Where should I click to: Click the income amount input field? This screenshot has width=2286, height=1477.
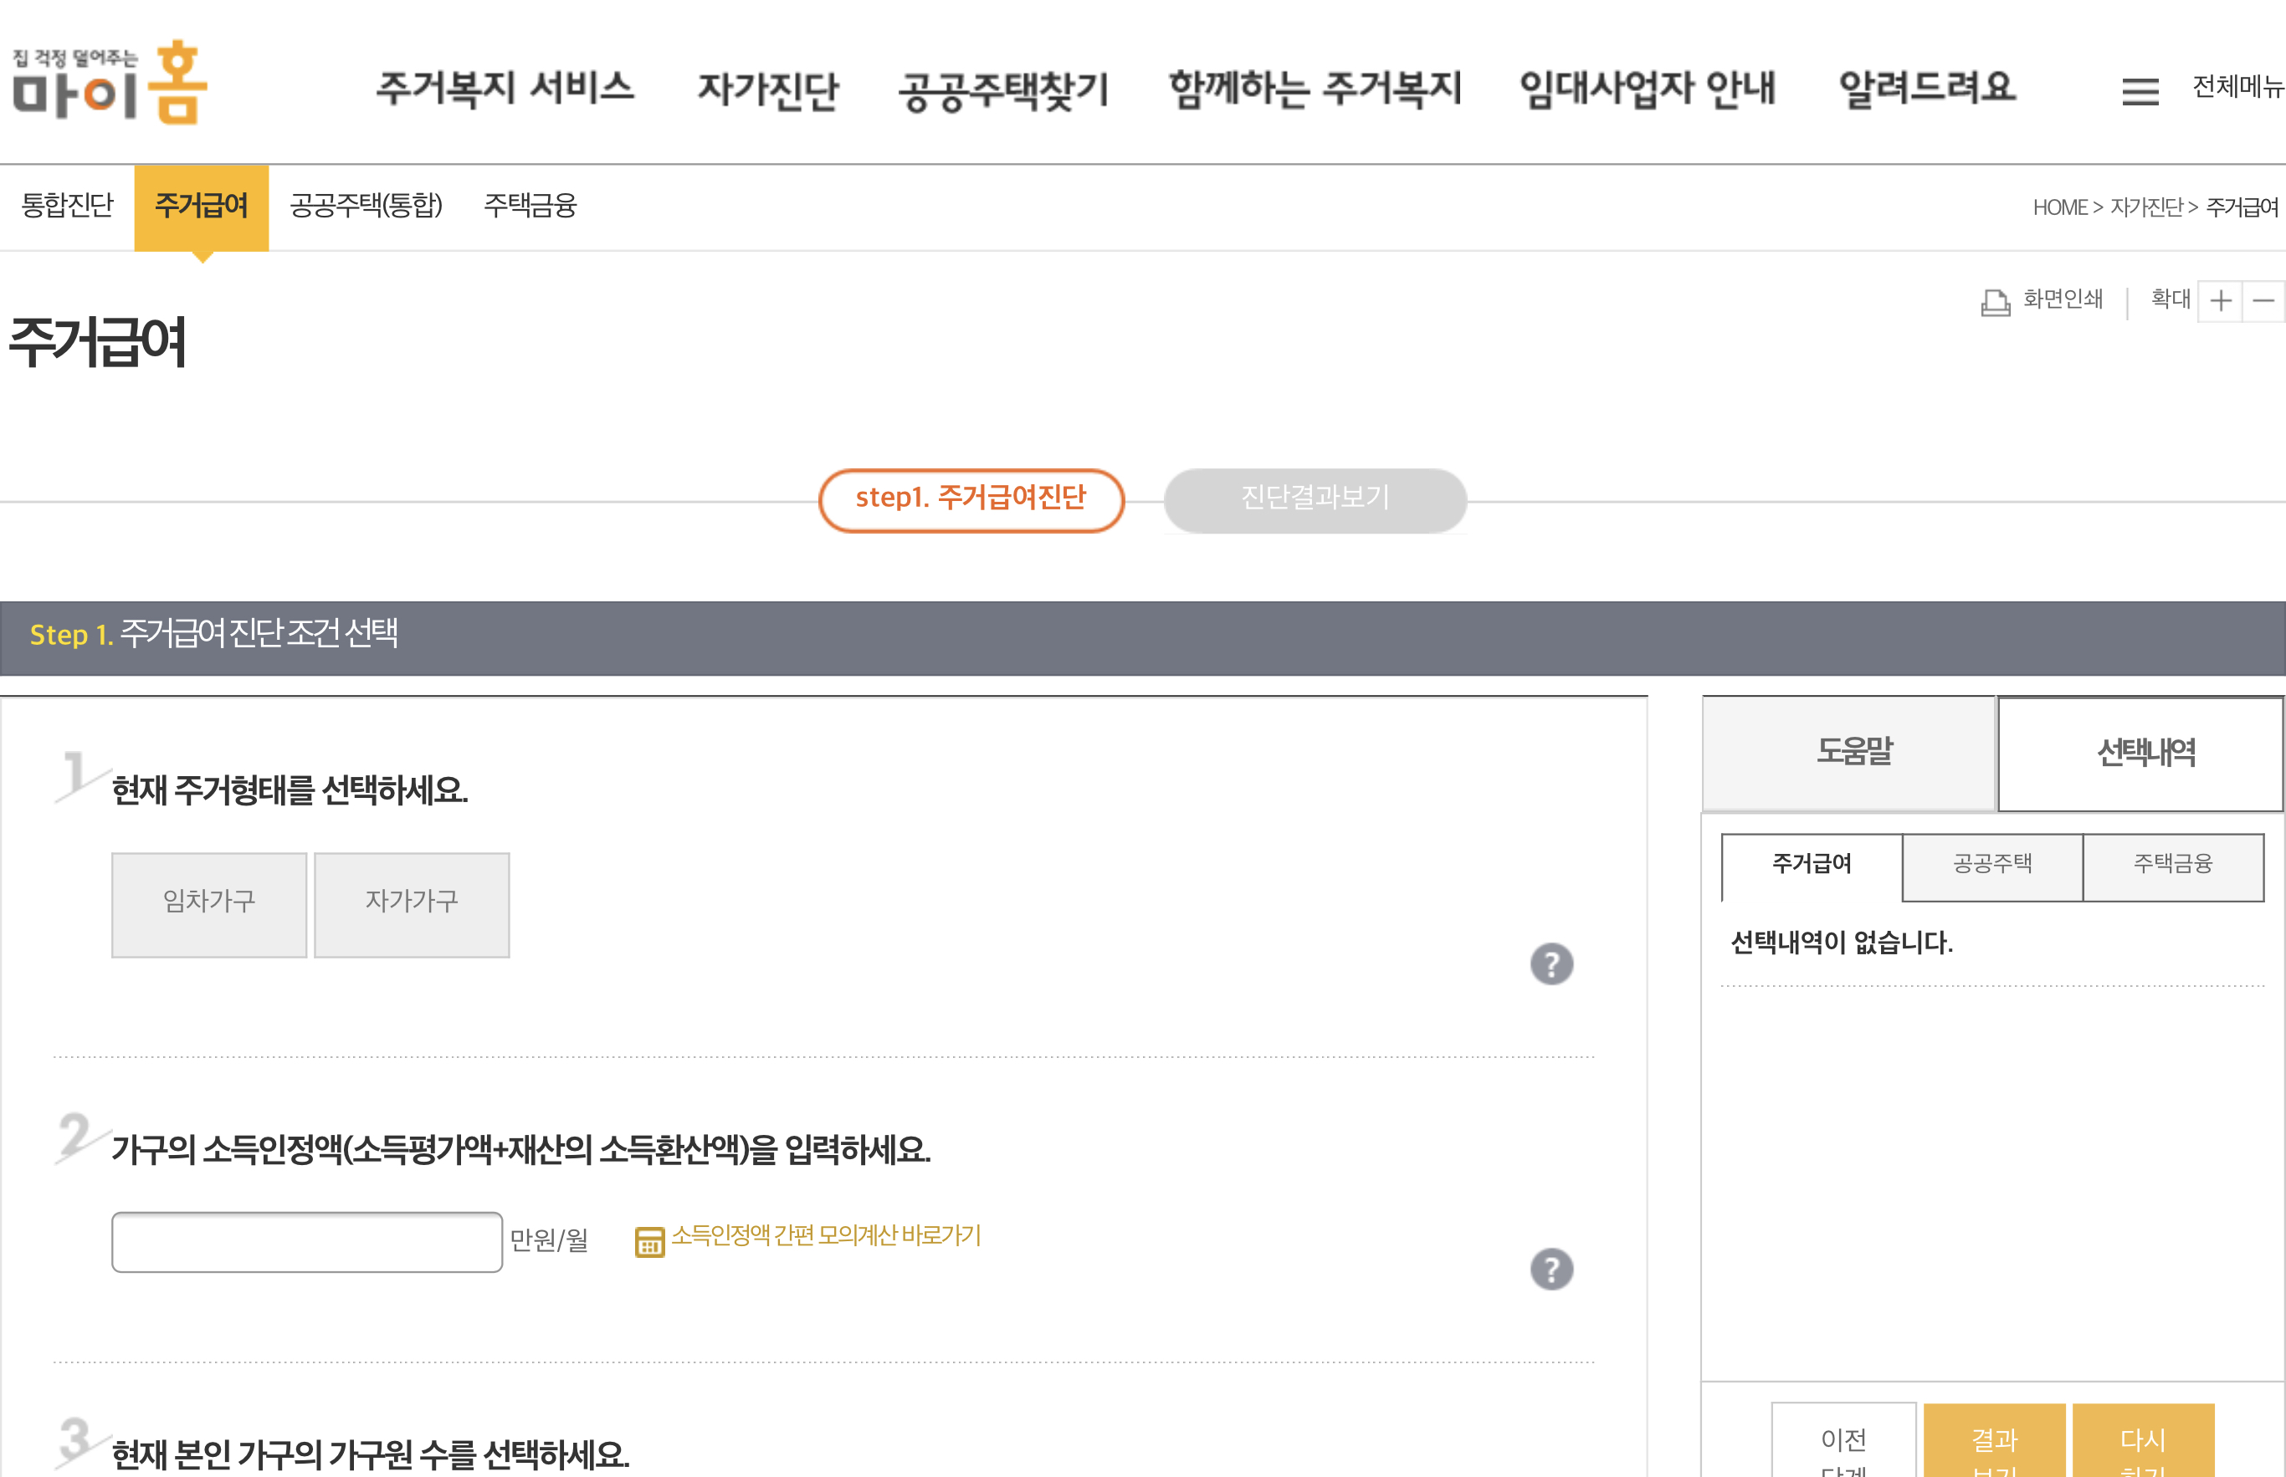(x=307, y=1242)
